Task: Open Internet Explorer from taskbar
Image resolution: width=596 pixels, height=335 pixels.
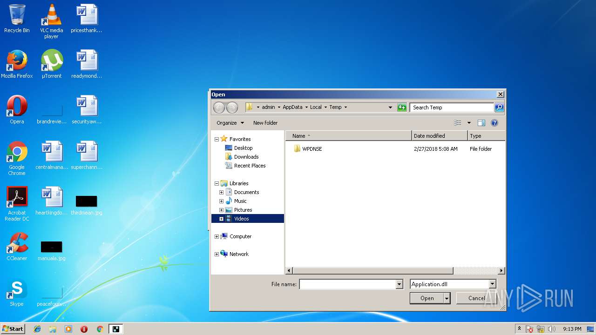Action: pyautogui.click(x=37, y=329)
